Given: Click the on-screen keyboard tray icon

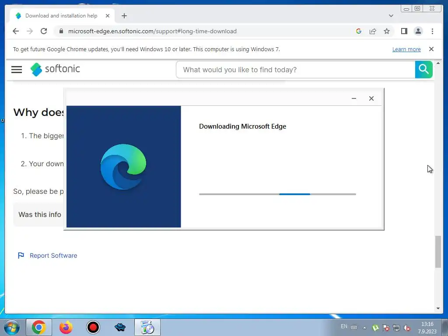Looking at the screenshot, I should click(353, 327).
